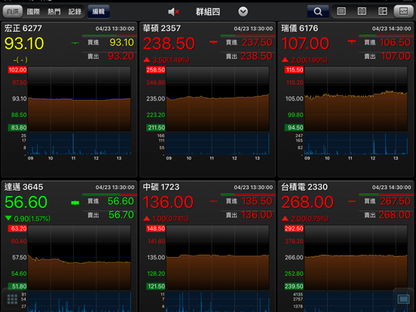Screen dimensions: 416x312
Task: Open stock 華碩 2357 title
Action: tap(161, 28)
